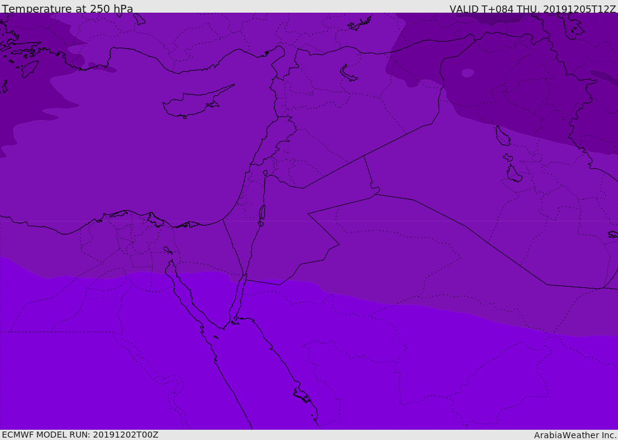618x440 pixels.
Task: Click the 'Temperature at 250 hPa' title text
Action: [x=68, y=8]
